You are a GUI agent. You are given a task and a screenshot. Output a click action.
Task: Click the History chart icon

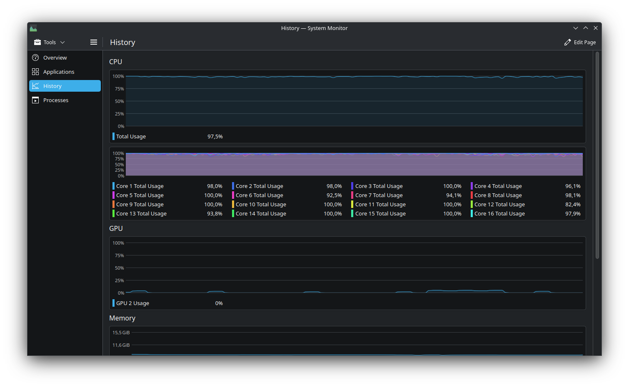coord(35,86)
